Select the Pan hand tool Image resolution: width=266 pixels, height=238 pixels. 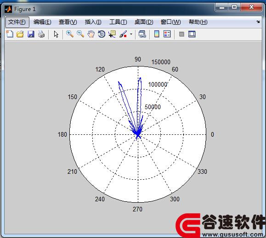coord(91,34)
